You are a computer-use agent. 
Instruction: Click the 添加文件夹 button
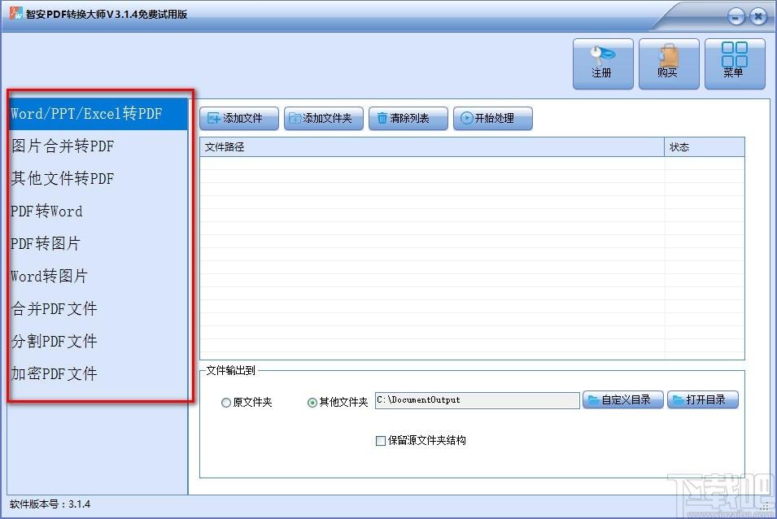(x=324, y=118)
